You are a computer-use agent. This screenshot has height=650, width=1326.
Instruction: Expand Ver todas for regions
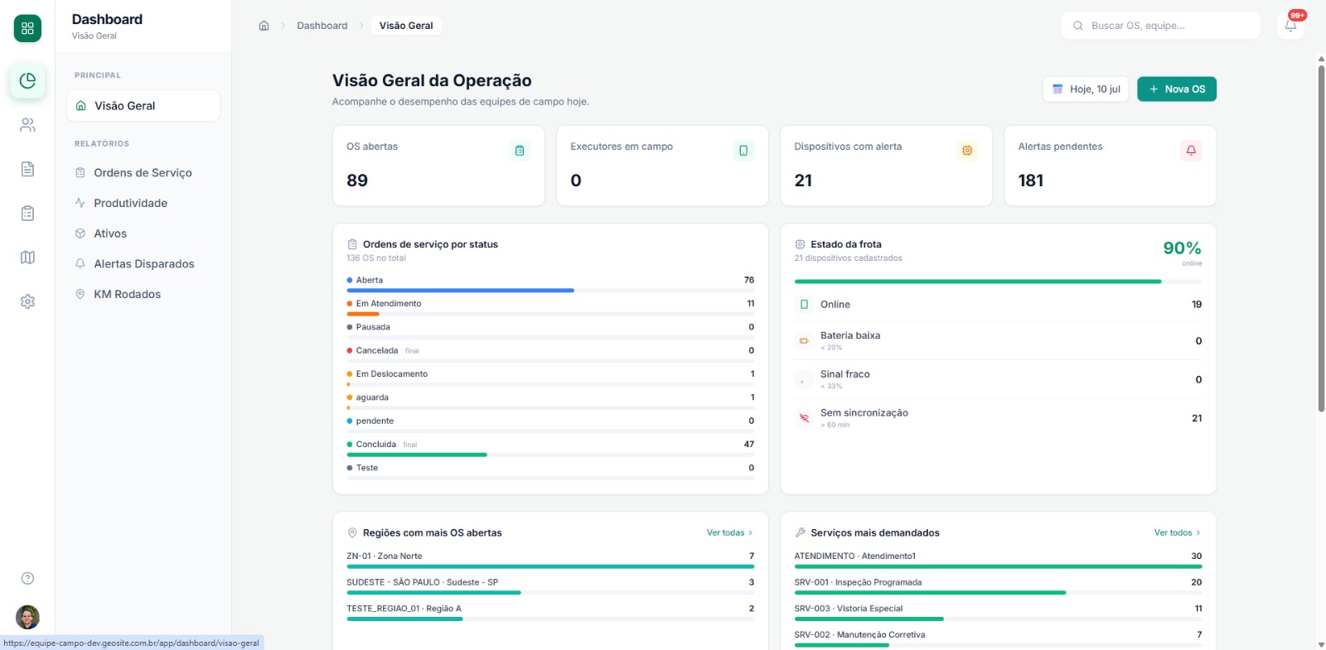click(x=729, y=532)
